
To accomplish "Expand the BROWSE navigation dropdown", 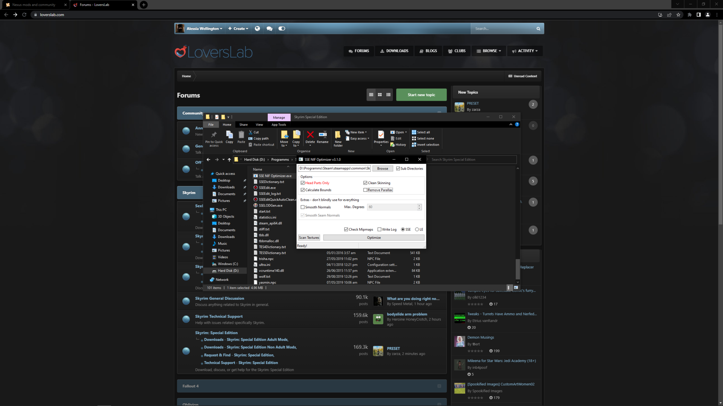I will (x=489, y=51).
